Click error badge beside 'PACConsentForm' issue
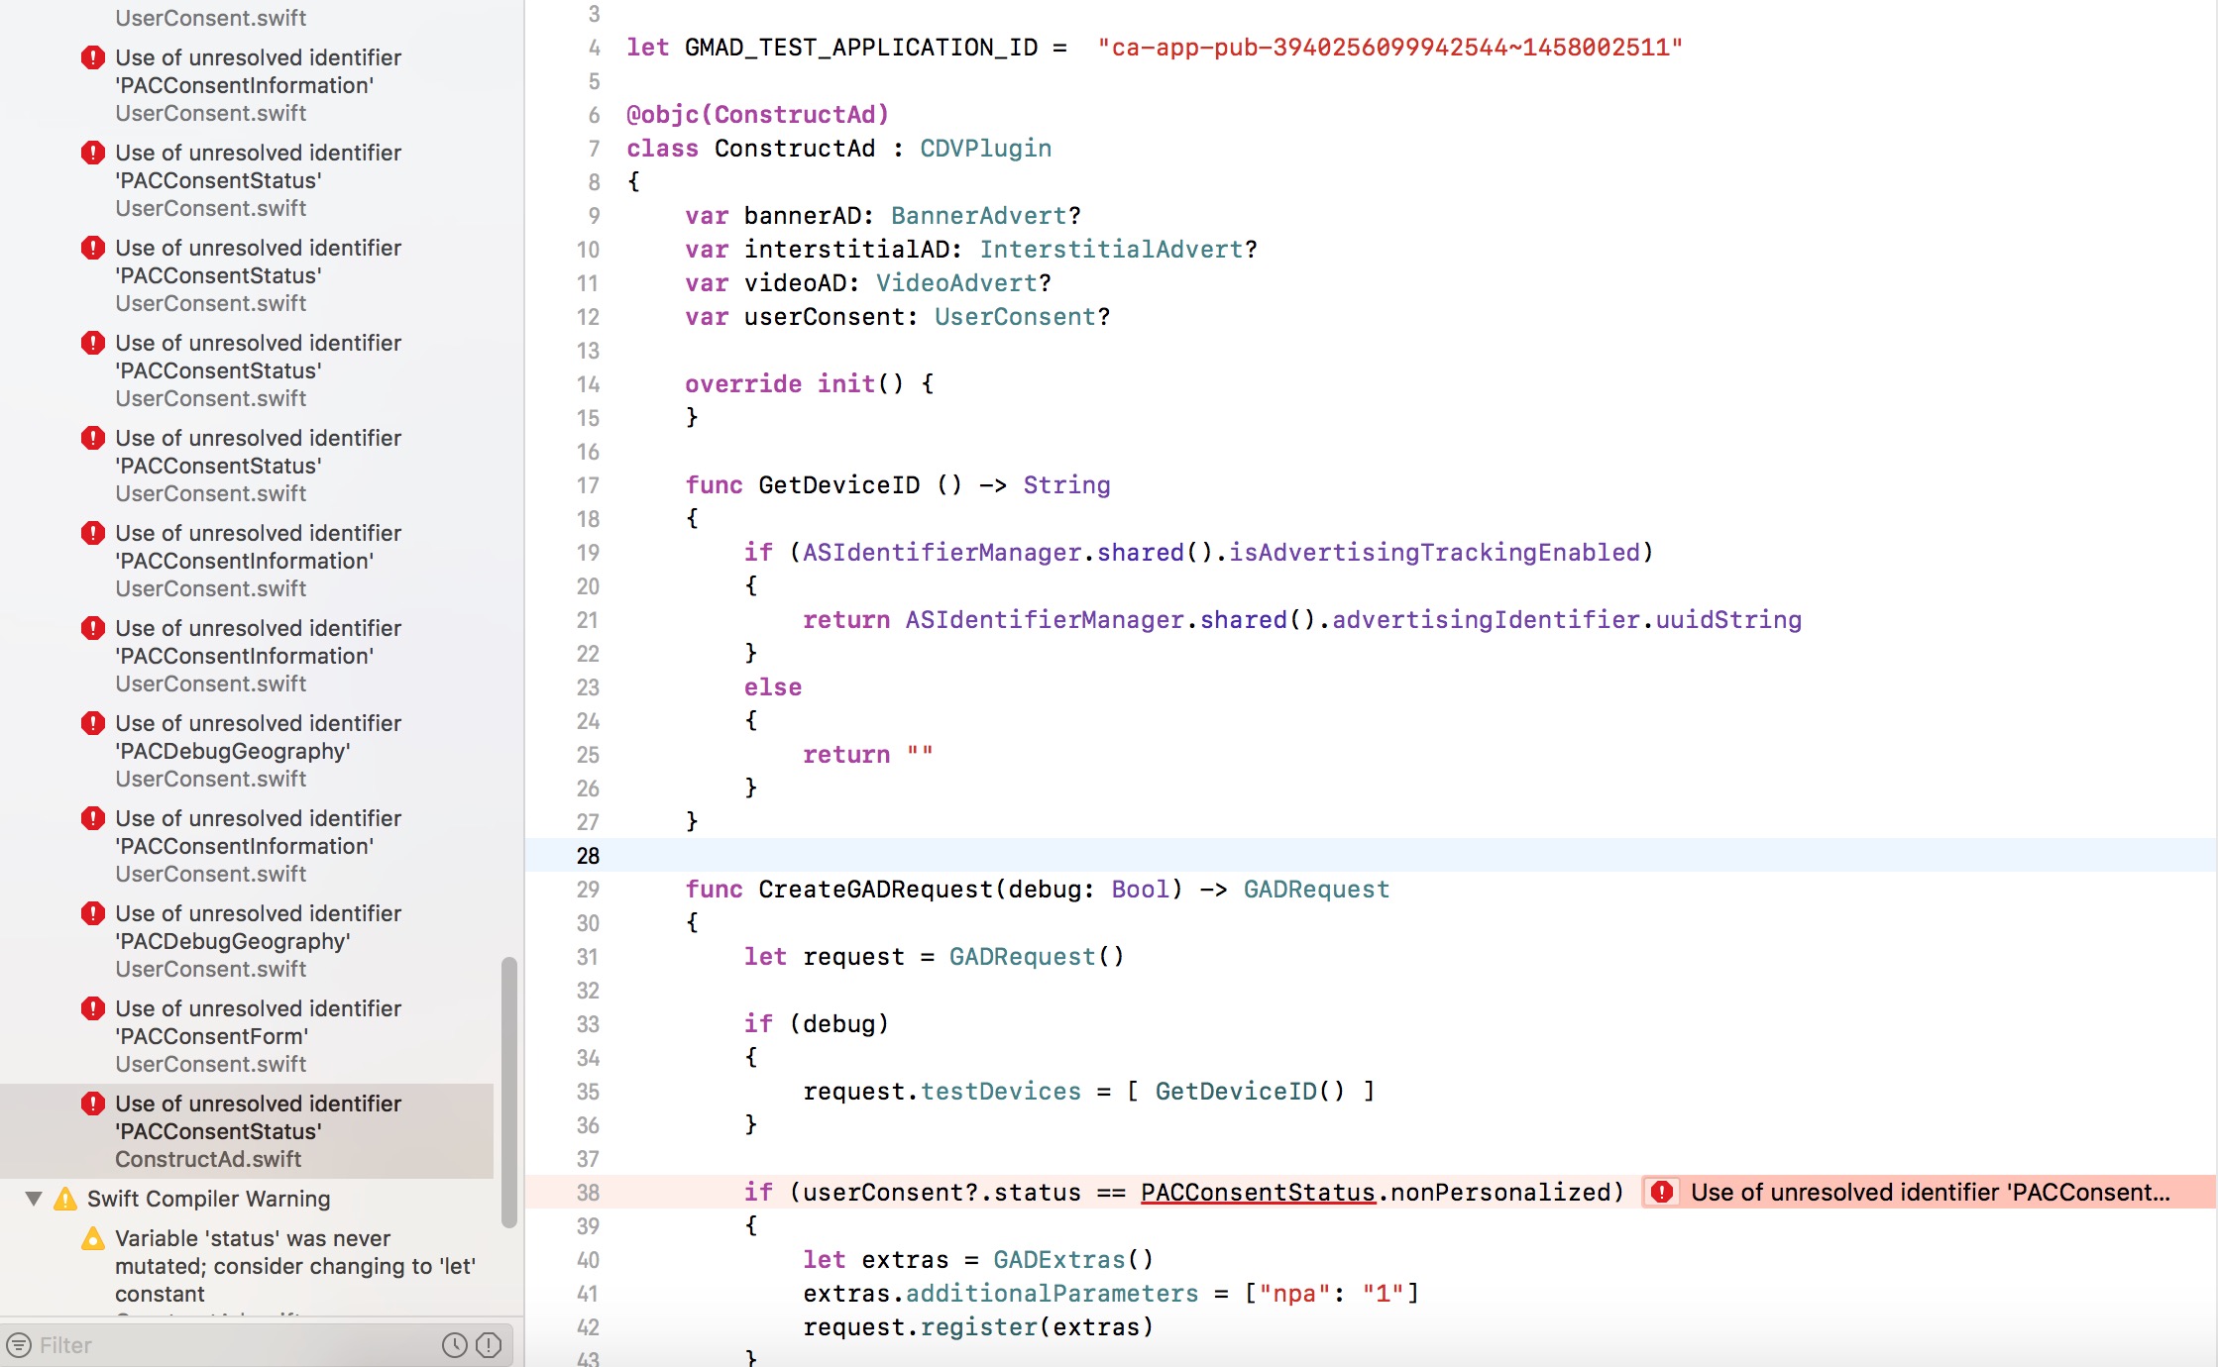2218x1367 pixels. coord(93,1007)
